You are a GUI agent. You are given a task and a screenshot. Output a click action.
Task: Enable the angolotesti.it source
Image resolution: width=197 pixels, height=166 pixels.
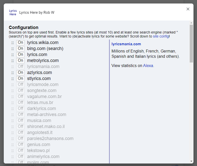(20, 132)
